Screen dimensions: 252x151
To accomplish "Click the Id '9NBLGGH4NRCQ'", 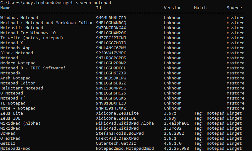I will coord(111,23).
